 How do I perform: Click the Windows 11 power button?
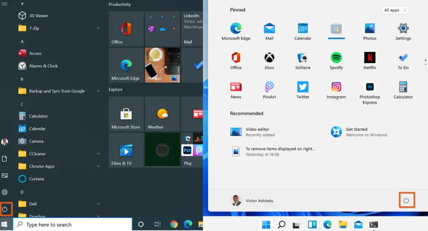click(406, 200)
